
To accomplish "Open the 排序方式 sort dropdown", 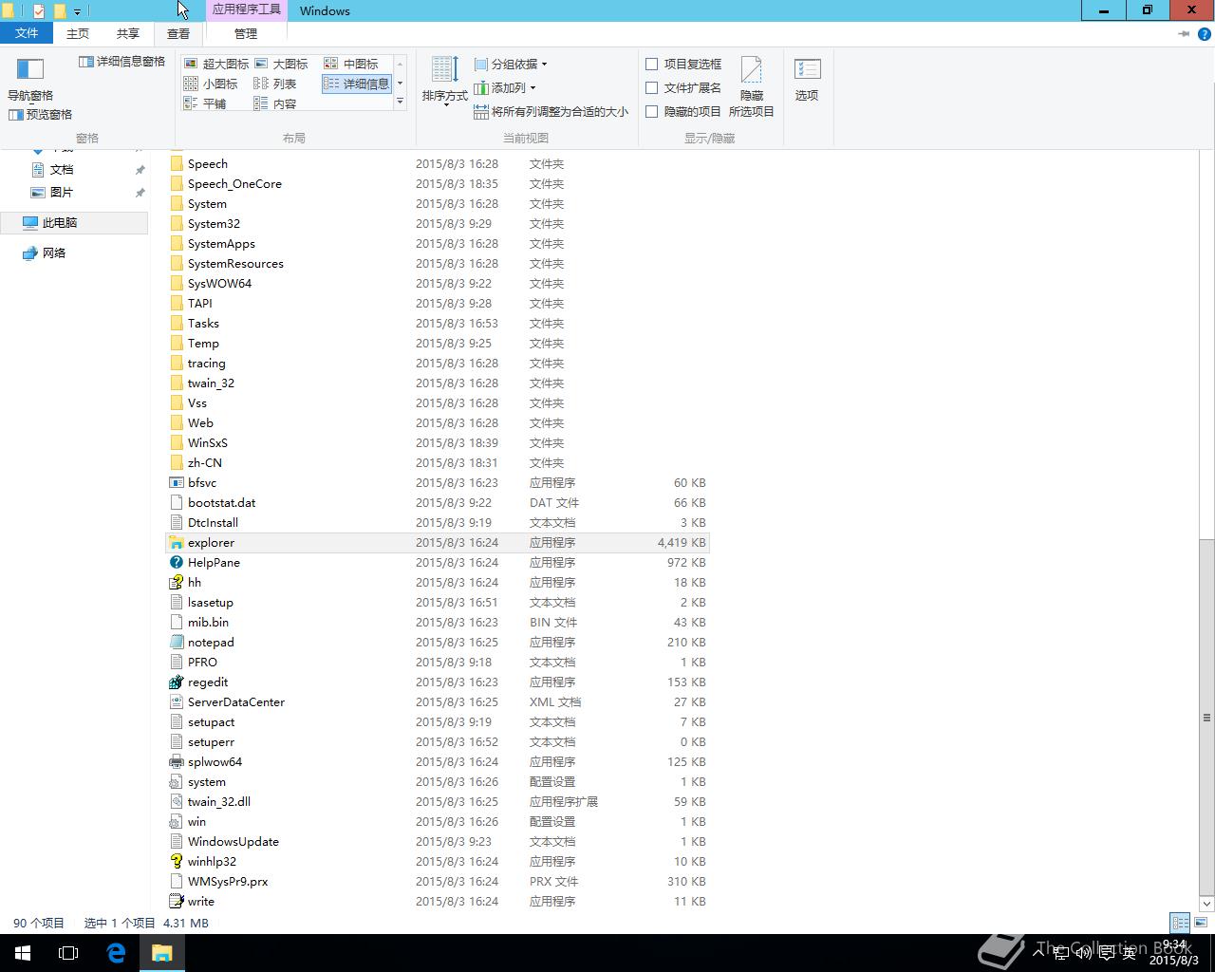I will [x=445, y=82].
